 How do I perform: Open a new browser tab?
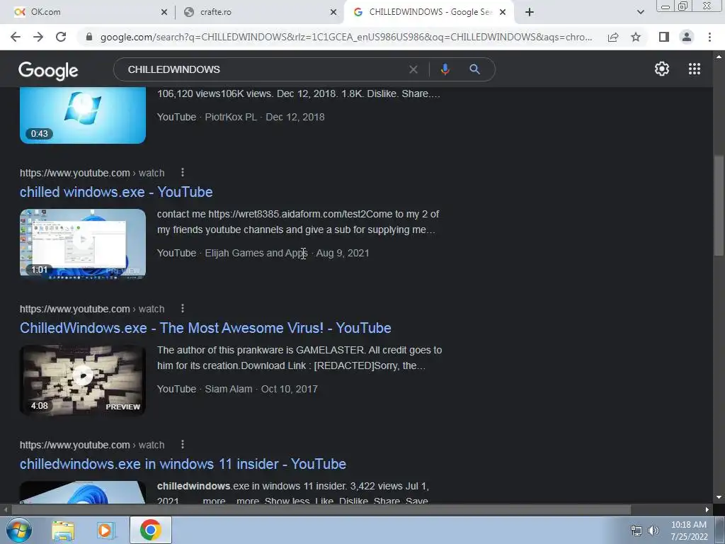(x=530, y=13)
